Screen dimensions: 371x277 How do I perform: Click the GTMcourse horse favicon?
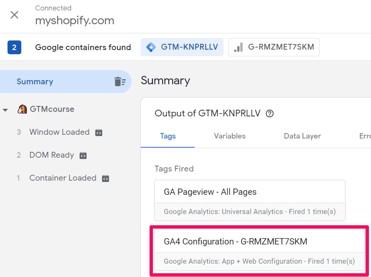coord(22,109)
